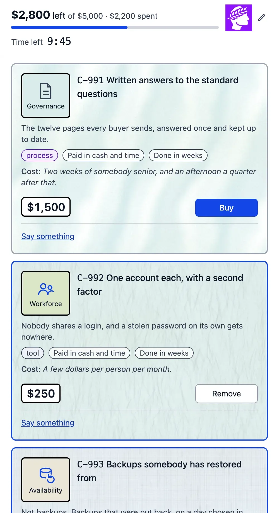Buy card C-991 Written answers
The height and width of the screenshot is (513, 279).
[x=227, y=208]
